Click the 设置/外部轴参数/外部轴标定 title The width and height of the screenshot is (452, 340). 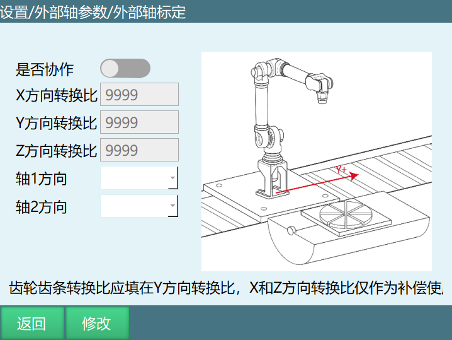[93, 12]
